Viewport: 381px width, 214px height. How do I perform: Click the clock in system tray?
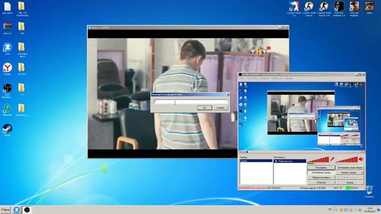(x=370, y=210)
